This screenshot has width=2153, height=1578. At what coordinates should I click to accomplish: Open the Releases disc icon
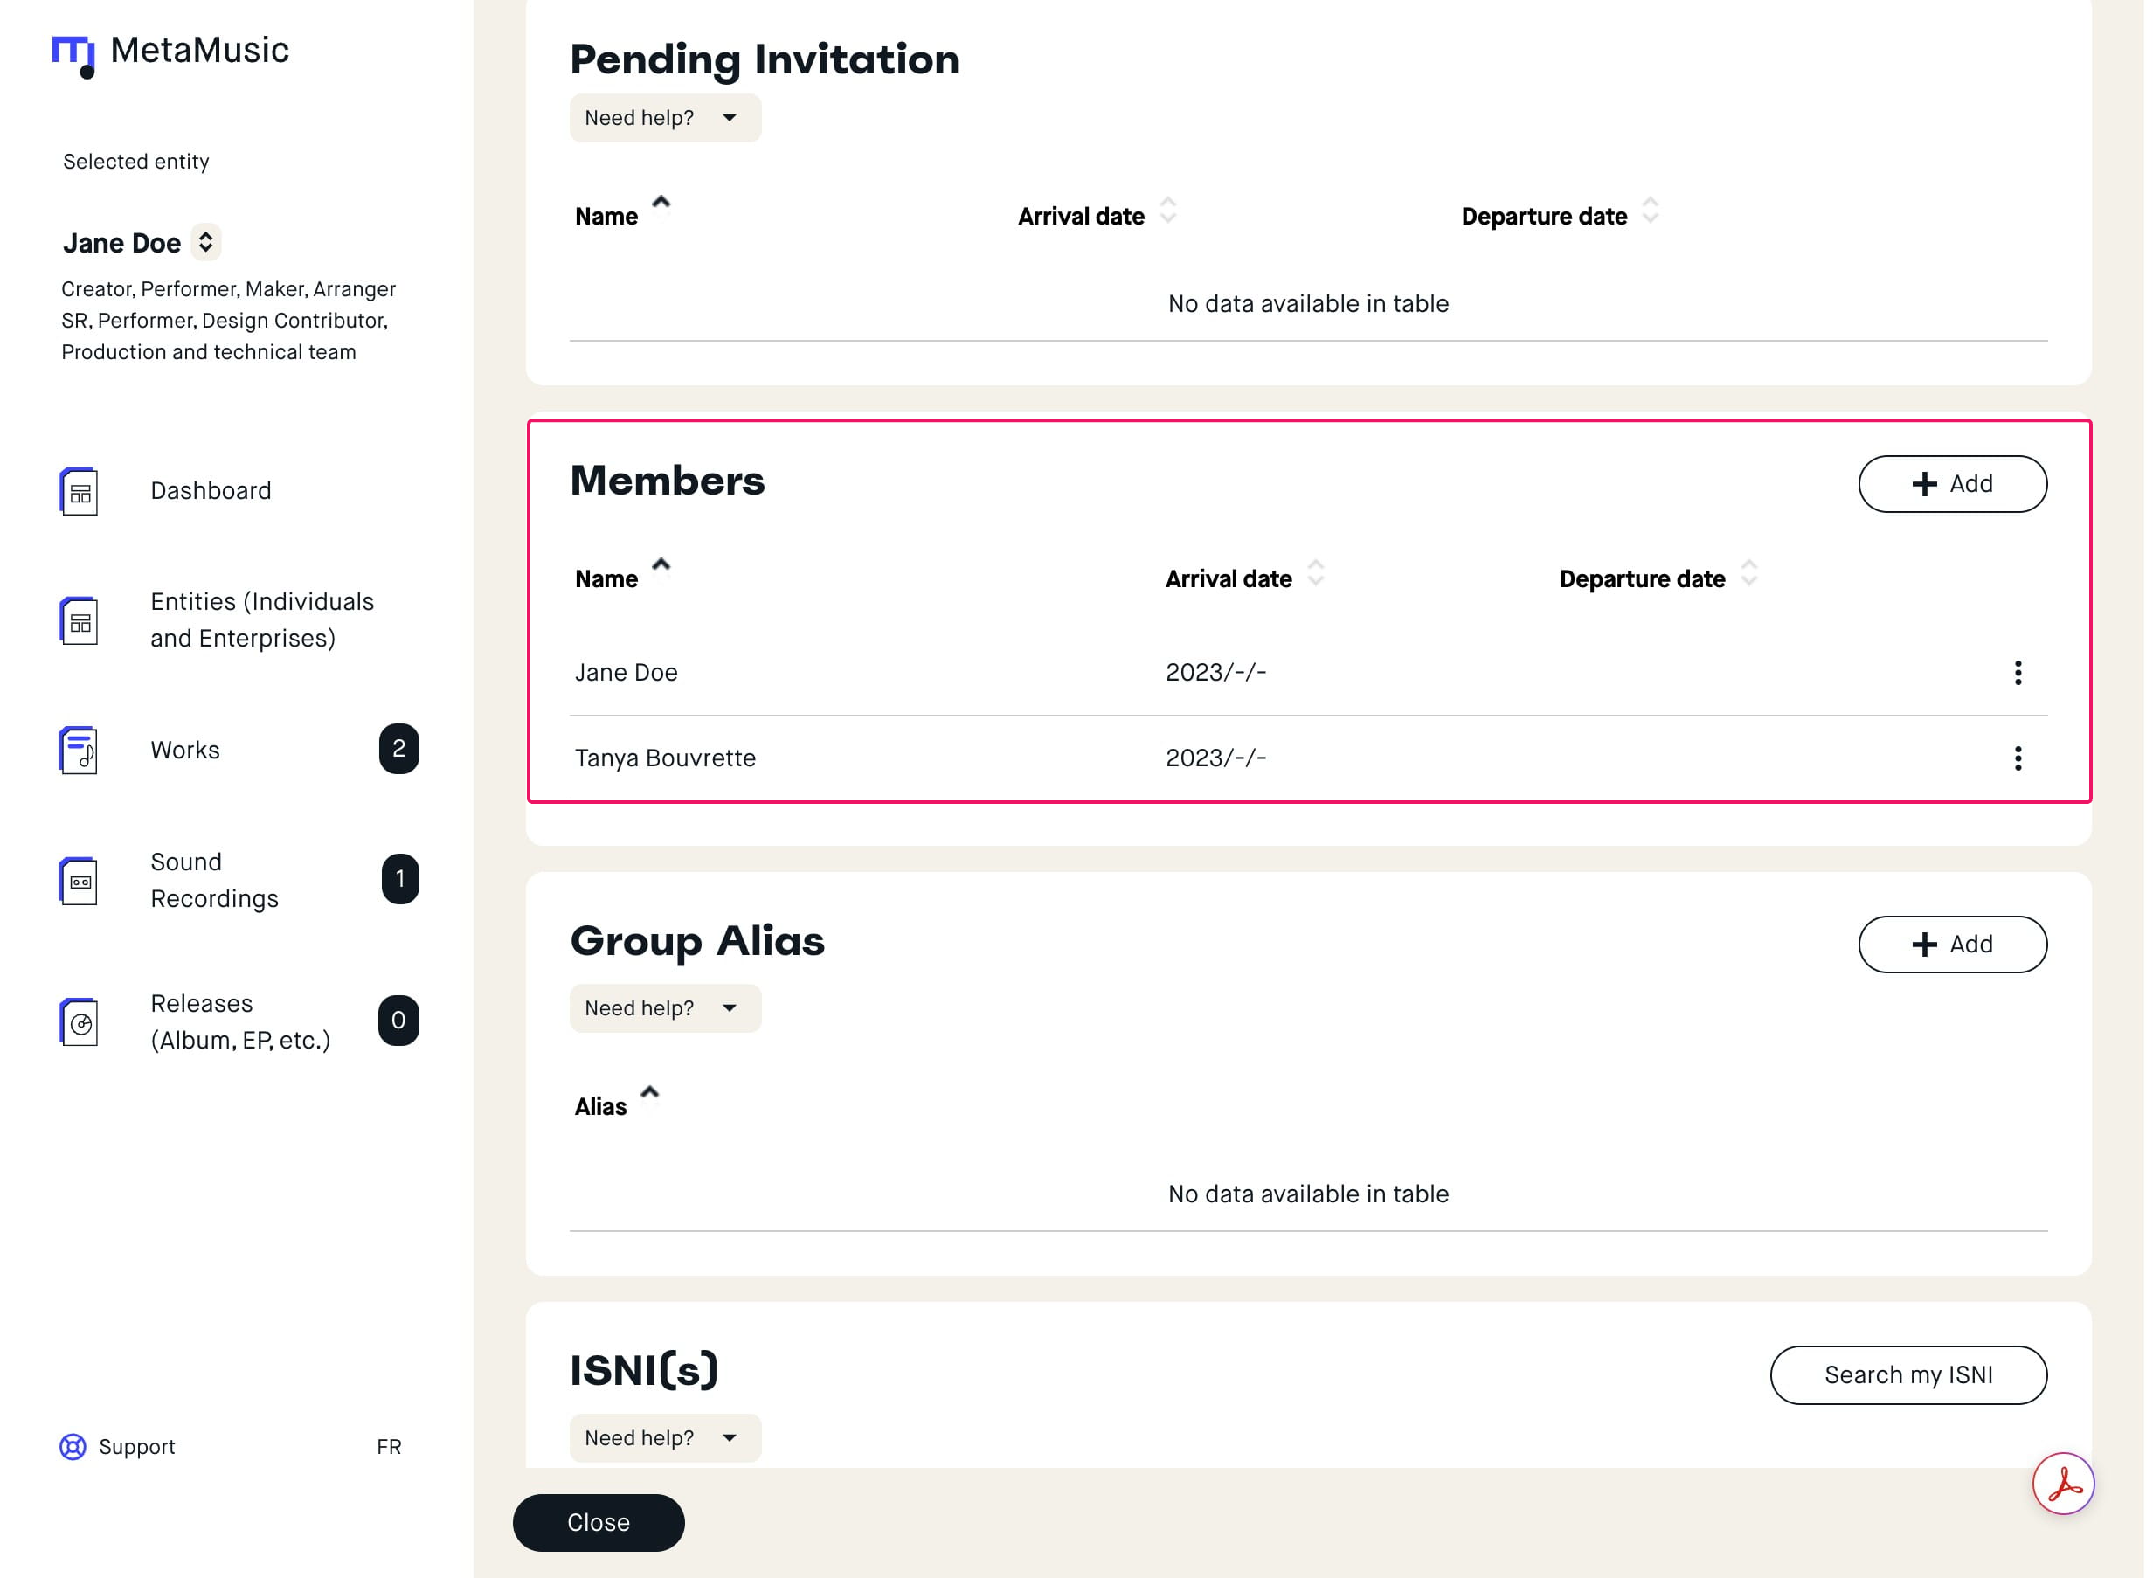point(80,1022)
